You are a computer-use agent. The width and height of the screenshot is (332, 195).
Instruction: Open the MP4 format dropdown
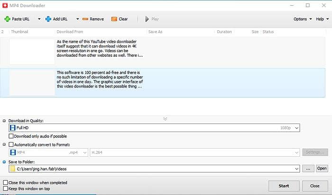tap(48, 152)
